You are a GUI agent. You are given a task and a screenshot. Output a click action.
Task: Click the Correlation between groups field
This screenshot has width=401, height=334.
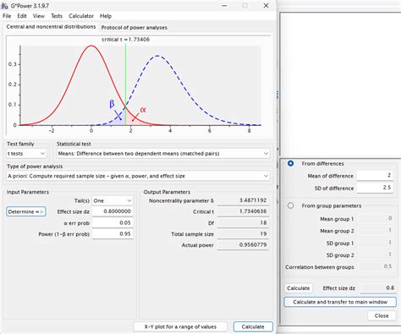click(376, 266)
